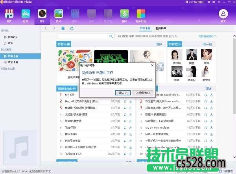Refresh the page with reload icon
This screenshot has height=174, width=236.
[x=72, y=28]
